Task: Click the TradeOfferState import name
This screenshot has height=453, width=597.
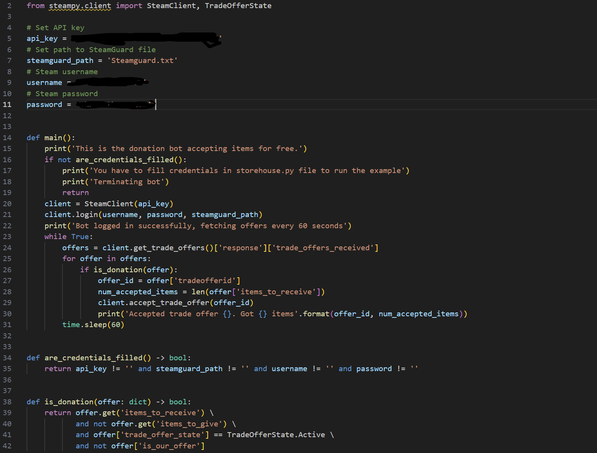Action: coord(238,6)
